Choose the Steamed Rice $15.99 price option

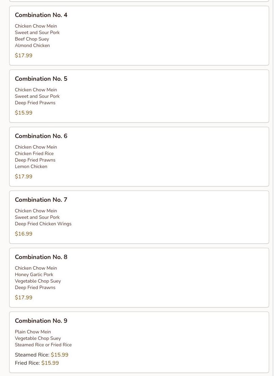pyautogui.click(x=59, y=355)
